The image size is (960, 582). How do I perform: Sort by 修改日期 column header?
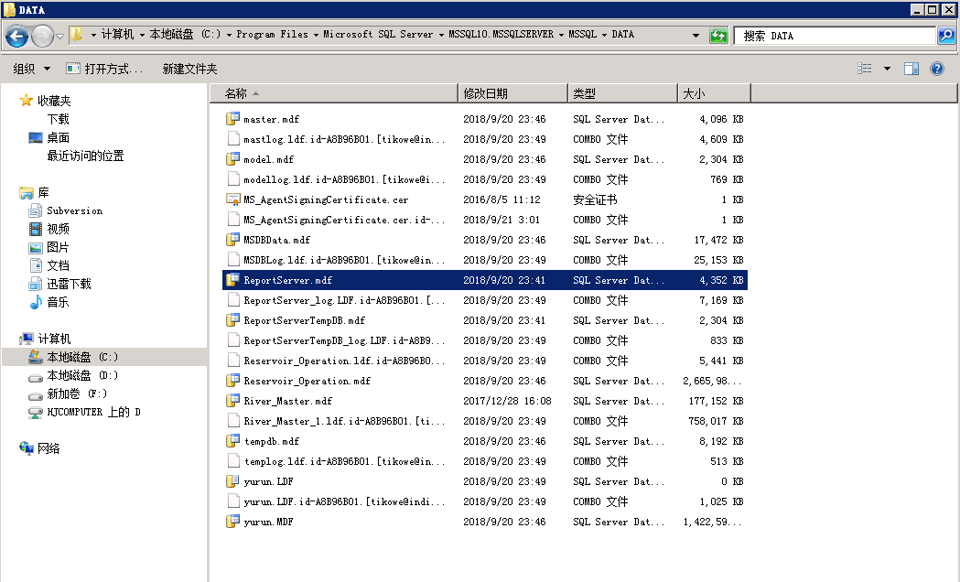513,93
